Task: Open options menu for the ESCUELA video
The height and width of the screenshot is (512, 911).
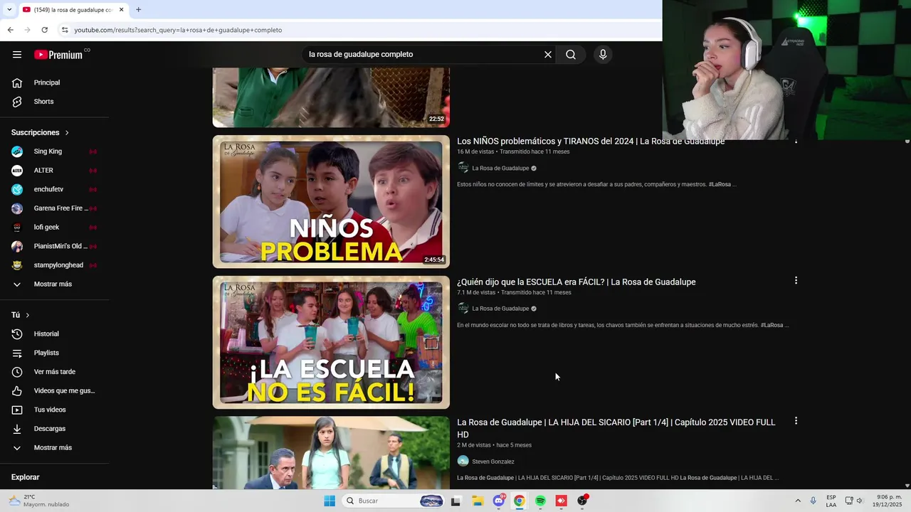Action: click(x=796, y=281)
